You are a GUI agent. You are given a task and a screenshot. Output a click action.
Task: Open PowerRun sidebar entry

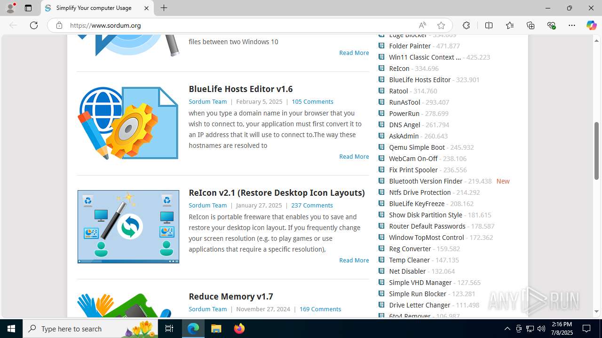pyautogui.click(x=404, y=113)
